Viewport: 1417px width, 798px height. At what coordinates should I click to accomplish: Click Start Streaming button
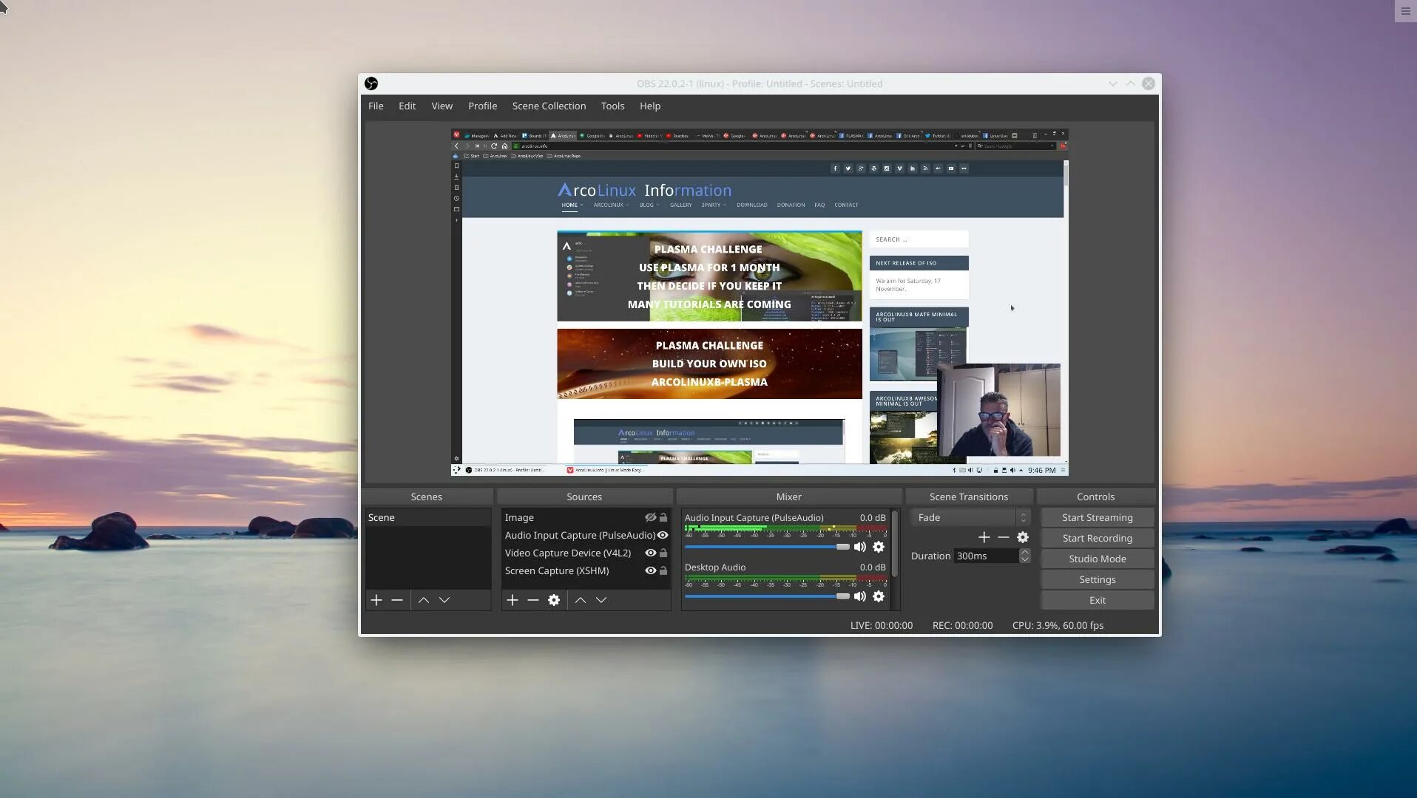pyautogui.click(x=1098, y=517)
